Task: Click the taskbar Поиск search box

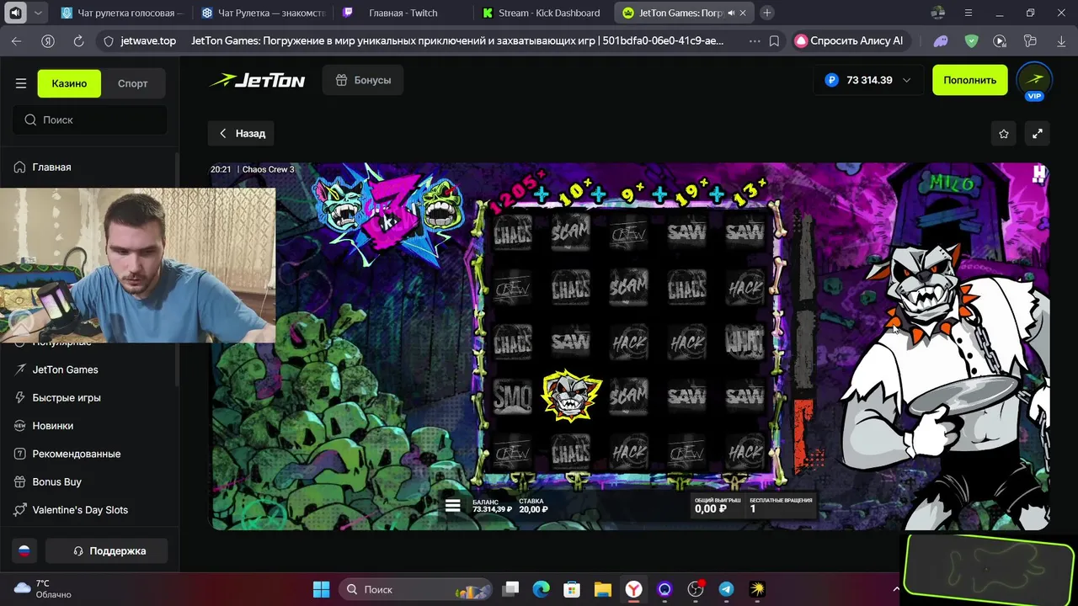Action: point(416,589)
